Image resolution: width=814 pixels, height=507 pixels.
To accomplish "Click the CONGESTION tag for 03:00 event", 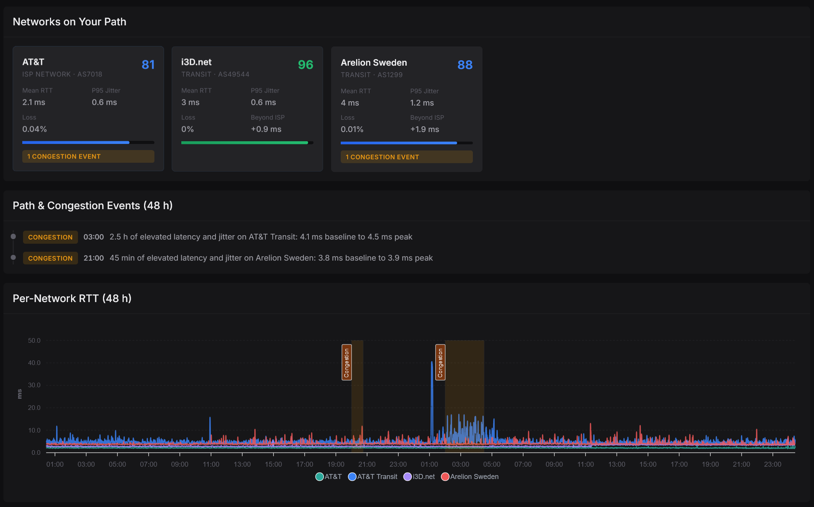I will click(50, 237).
